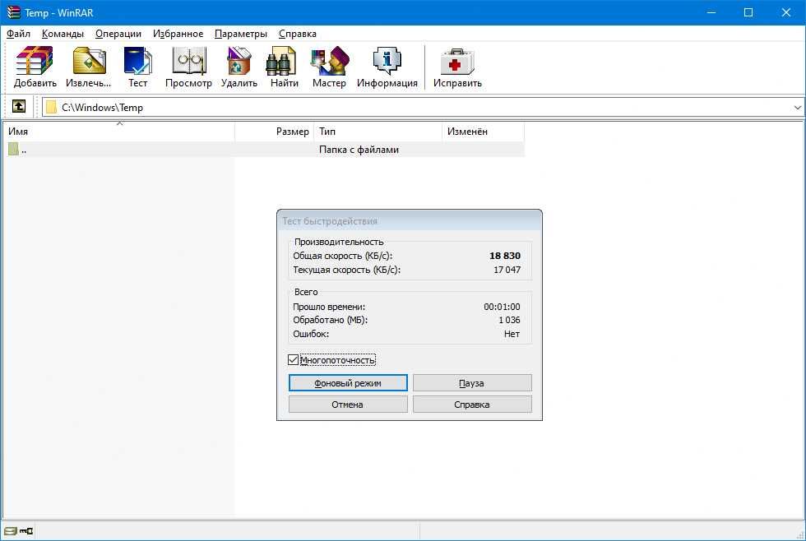Open the Параметры menu
The width and height of the screenshot is (806, 541).
(240, 34)
